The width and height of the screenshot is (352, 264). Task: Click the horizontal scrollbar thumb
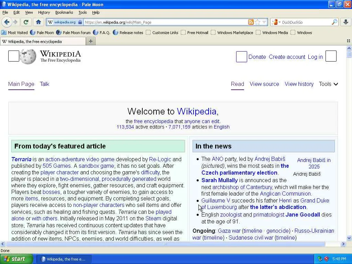(165, 244)
